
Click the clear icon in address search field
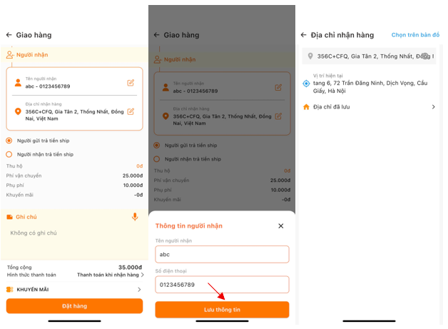coord(426,56)
